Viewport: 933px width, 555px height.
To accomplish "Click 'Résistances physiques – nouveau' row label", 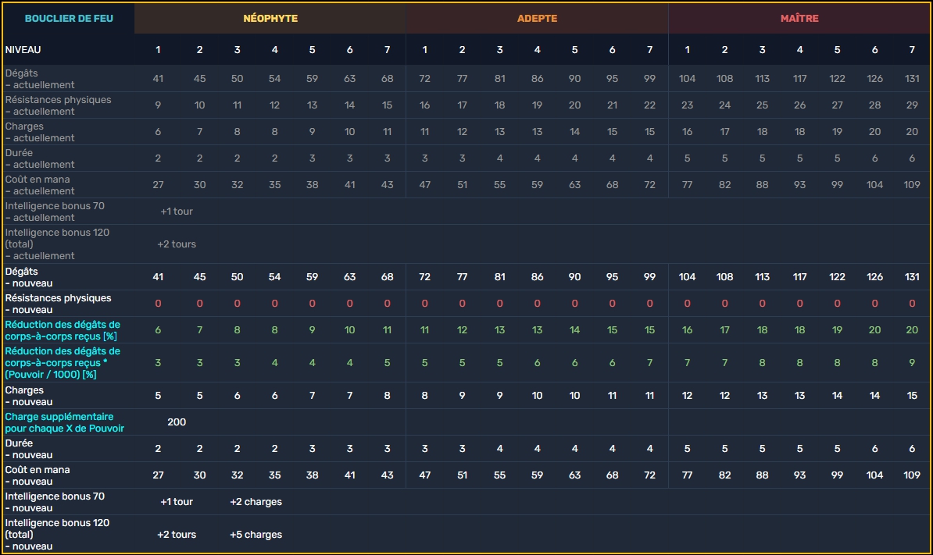I will (59, 304).
